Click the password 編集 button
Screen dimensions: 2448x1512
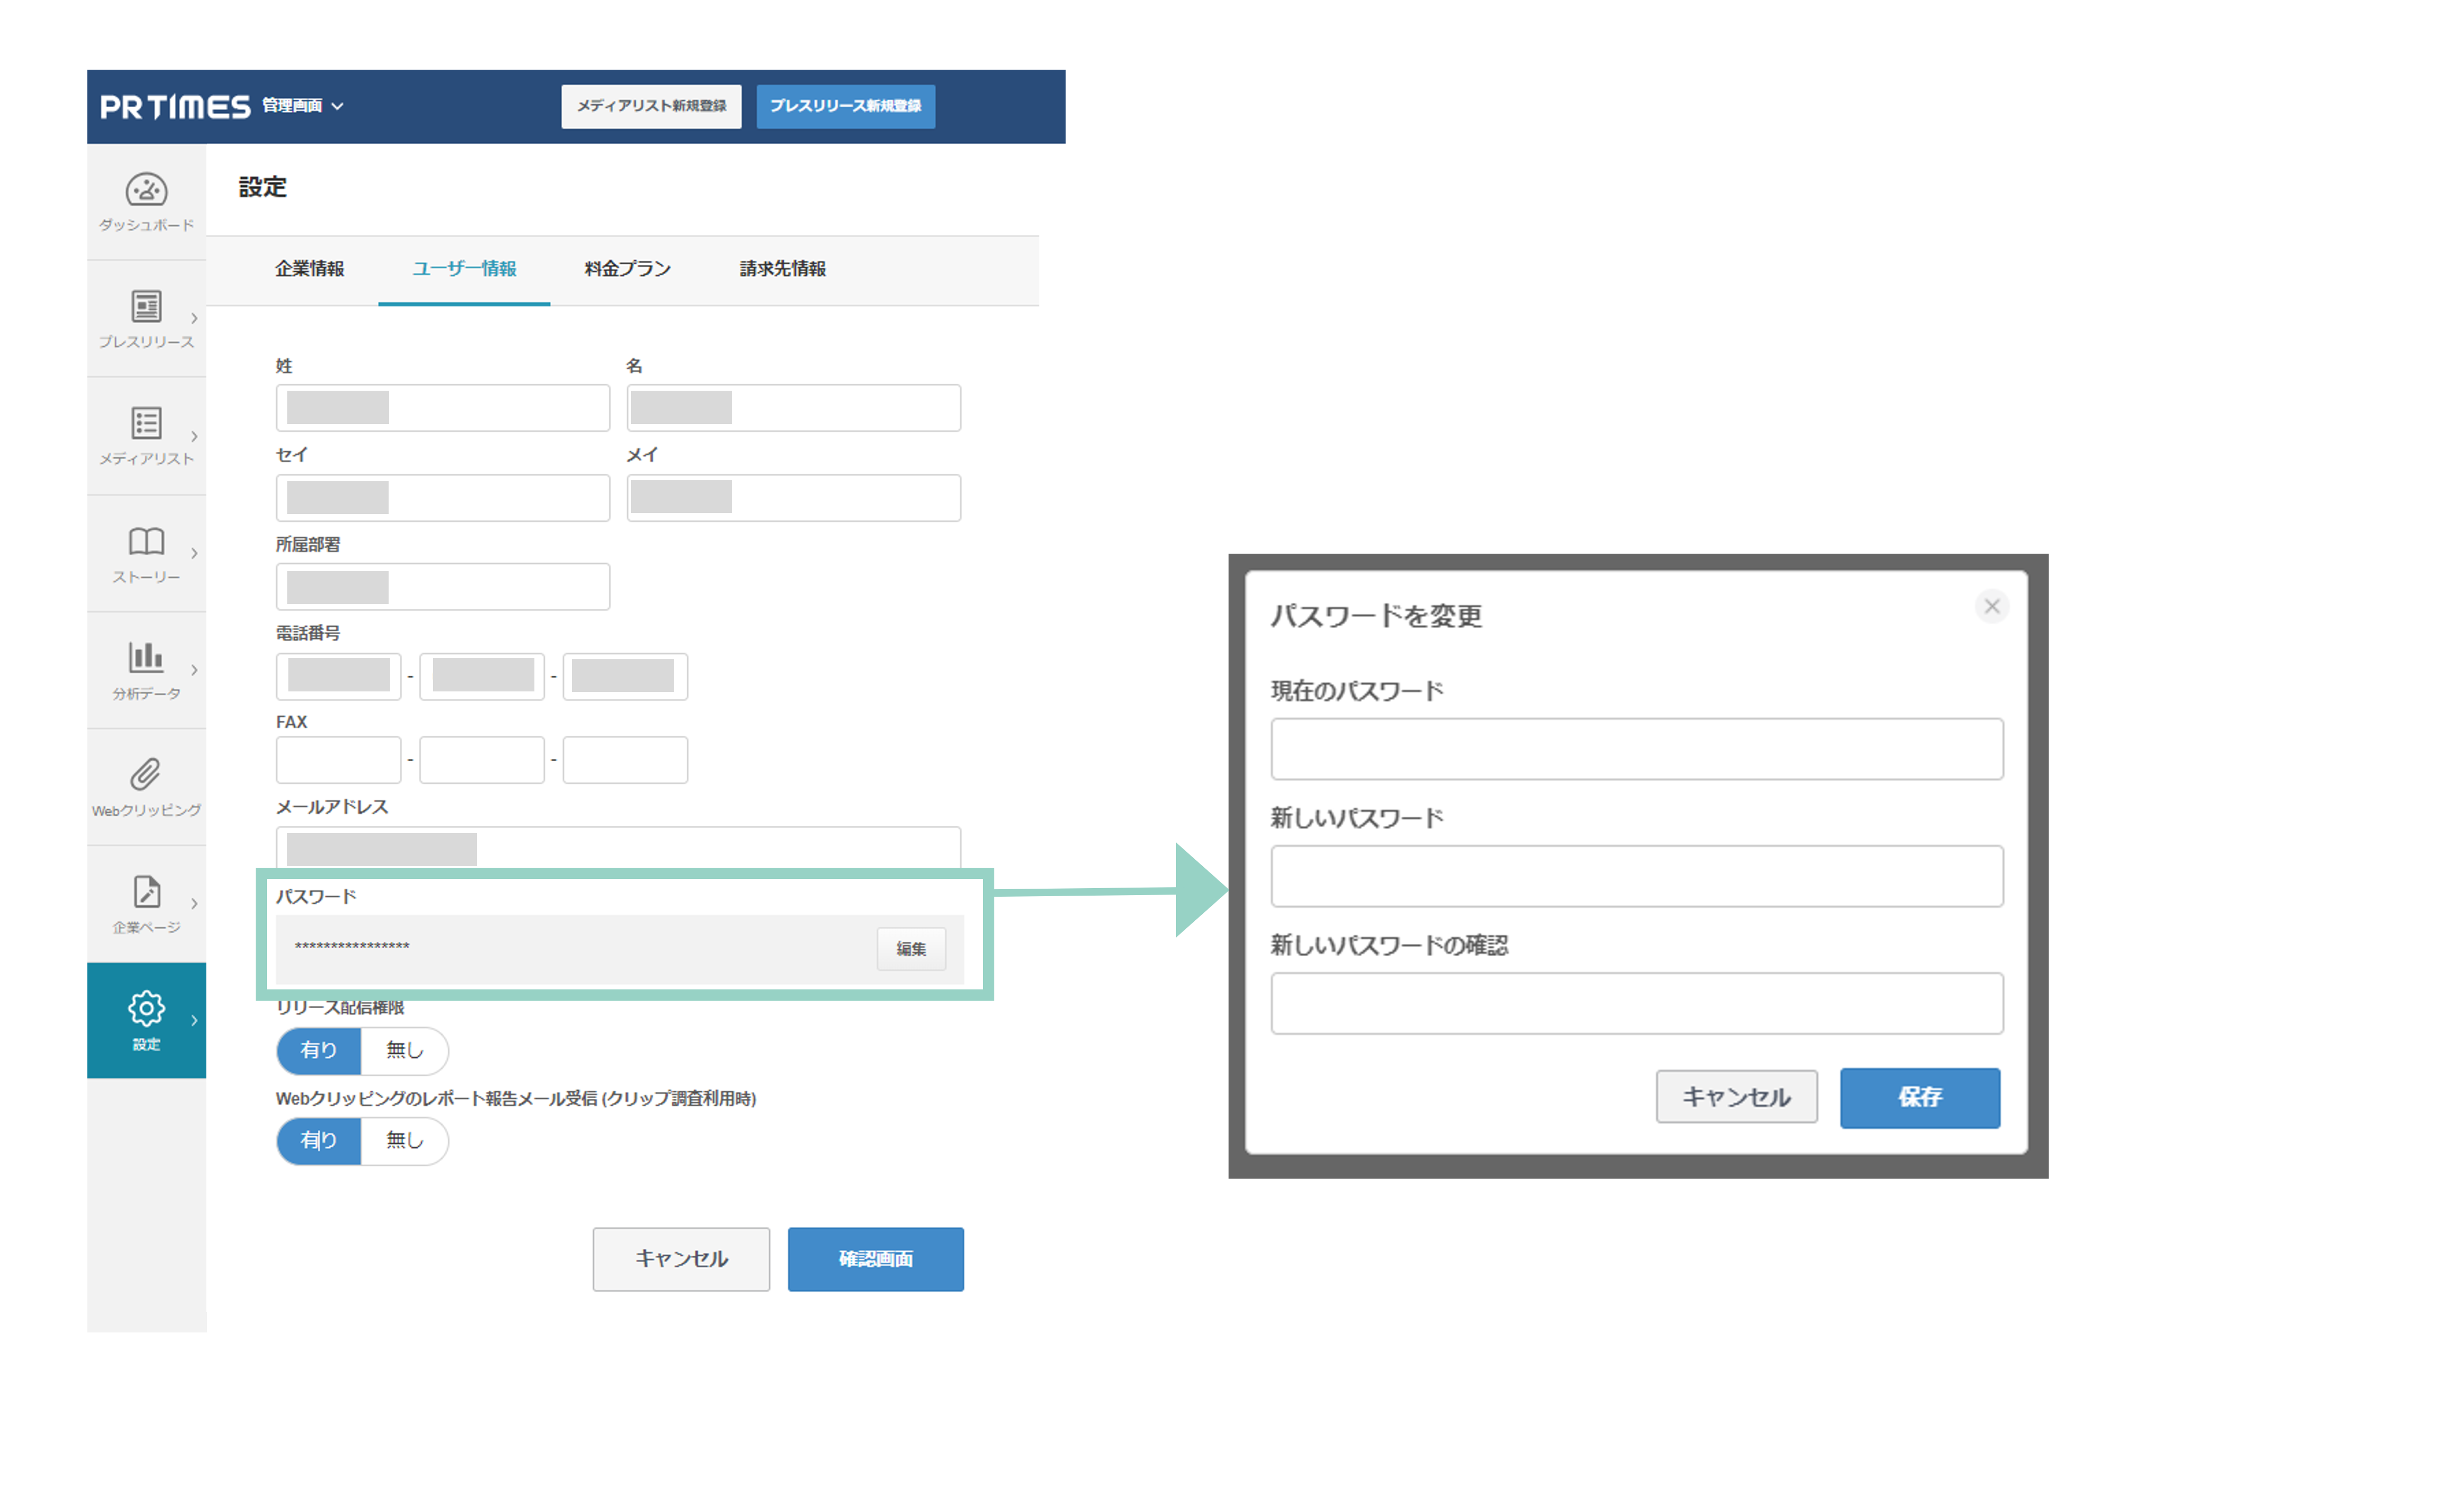coord(910,948)
